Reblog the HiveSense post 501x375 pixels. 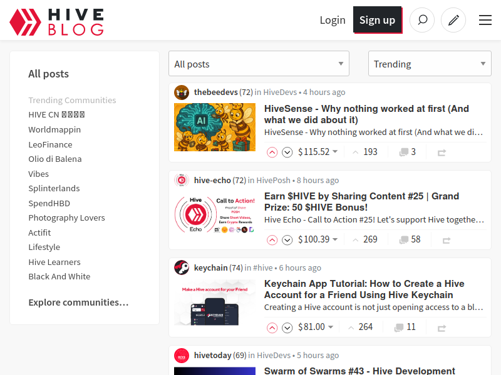[442, 152]
